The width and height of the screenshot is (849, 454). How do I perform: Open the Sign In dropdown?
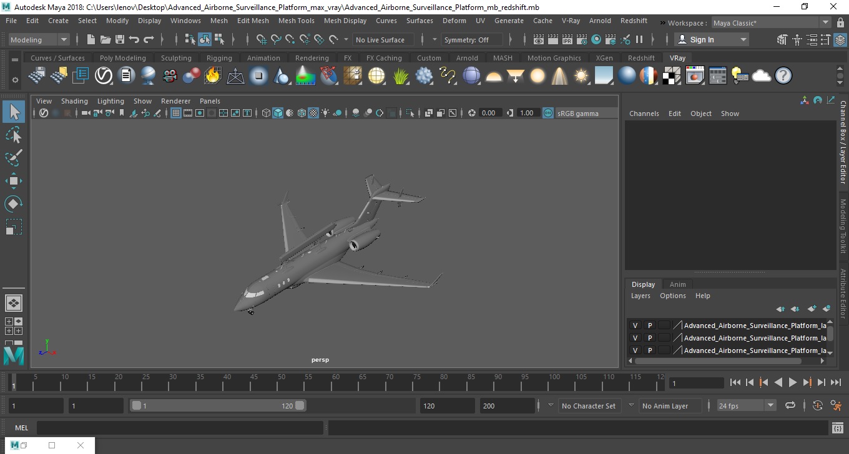point(713,39)
